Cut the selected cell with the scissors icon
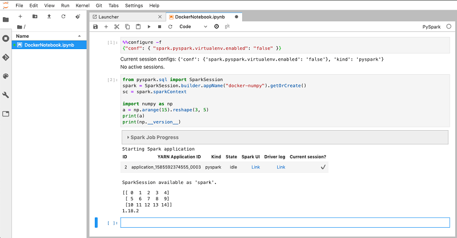Image resolution: width=457 pixels, height=238 pixels. coord(117,27)
